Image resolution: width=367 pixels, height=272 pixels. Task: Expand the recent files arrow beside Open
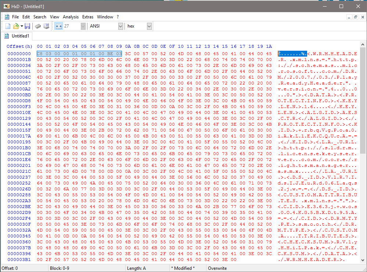22,26
